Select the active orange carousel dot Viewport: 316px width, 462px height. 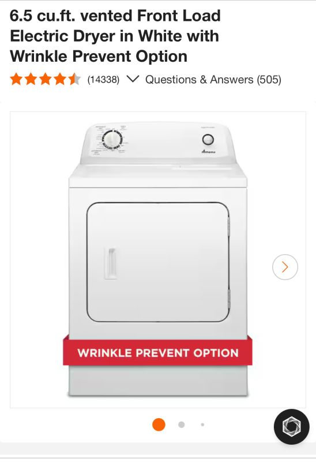coord(159,424)
